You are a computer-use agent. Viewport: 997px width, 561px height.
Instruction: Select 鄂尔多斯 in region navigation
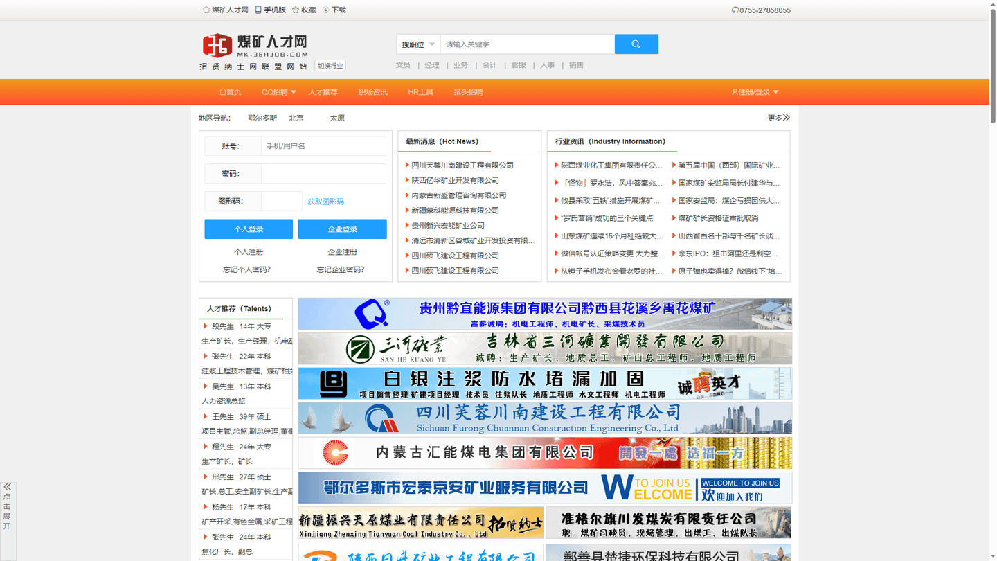262,118
